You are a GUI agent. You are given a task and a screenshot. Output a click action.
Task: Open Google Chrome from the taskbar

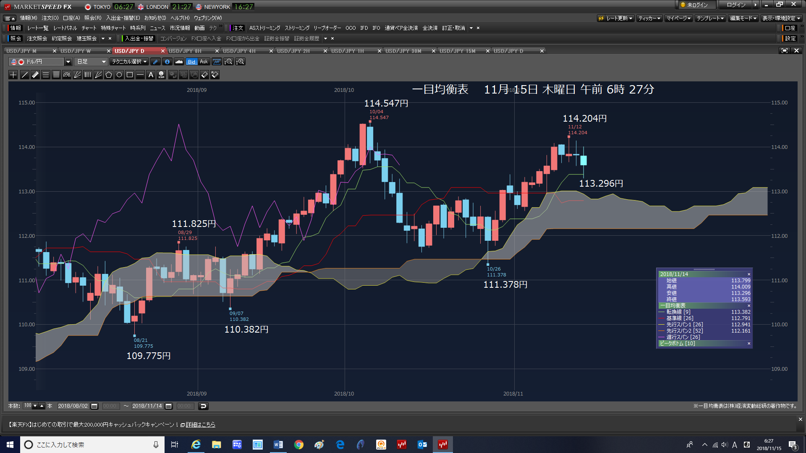pos(298,445)
